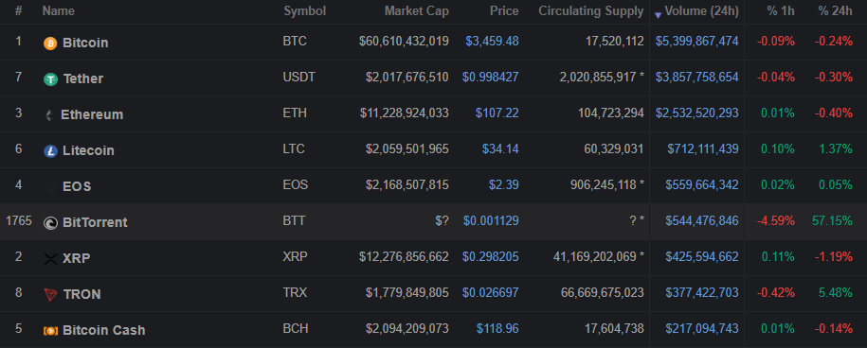867x348 pixels.
Task: Sort table by Market Cap column
Action: pos(416,11)
